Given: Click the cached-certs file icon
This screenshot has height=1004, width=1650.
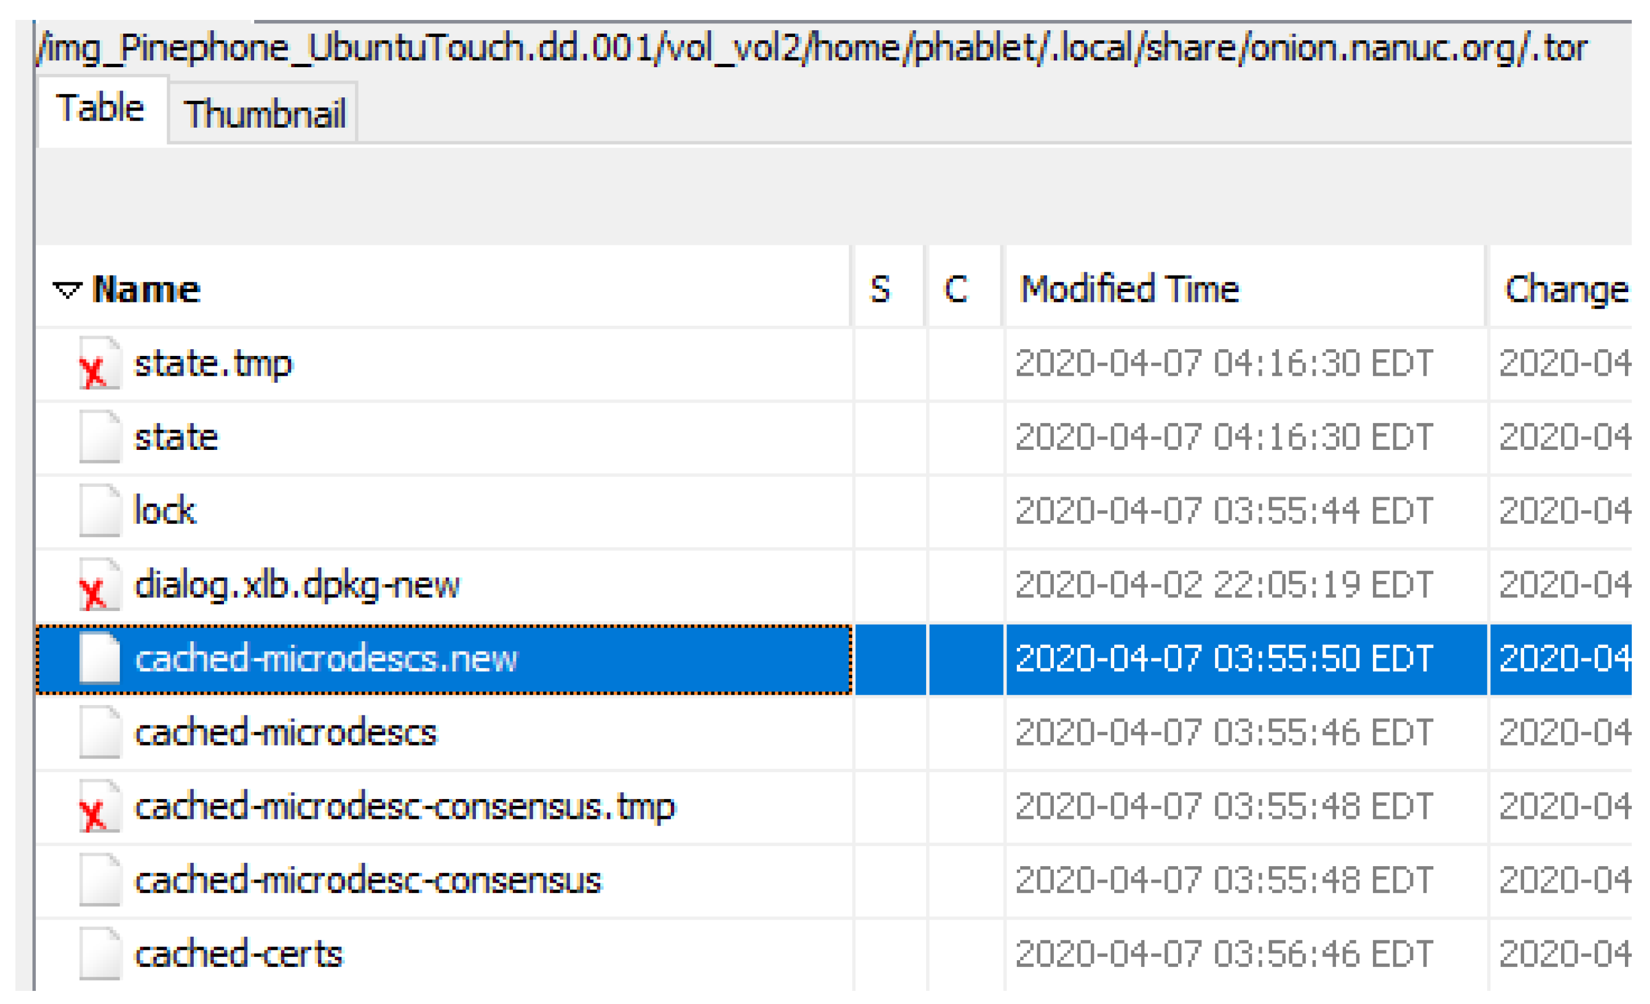Looking at the screenshot, I should click(x=100, y=954).
